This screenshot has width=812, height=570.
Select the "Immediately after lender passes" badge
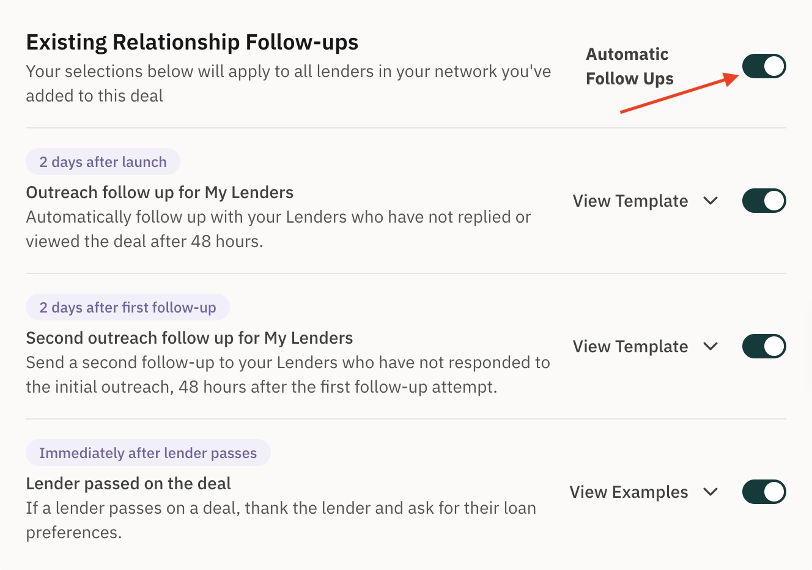148,453
